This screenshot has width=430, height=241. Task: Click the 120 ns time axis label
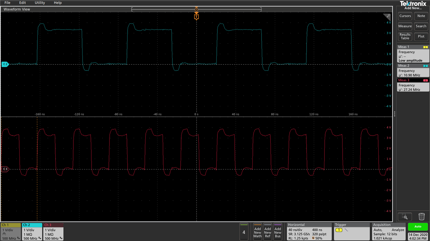click(x=314, y=114)
